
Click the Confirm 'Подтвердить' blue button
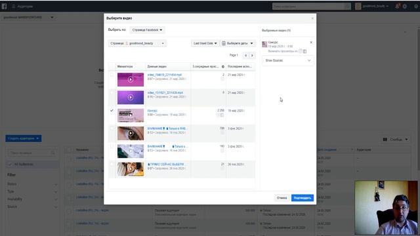(303, 198)
